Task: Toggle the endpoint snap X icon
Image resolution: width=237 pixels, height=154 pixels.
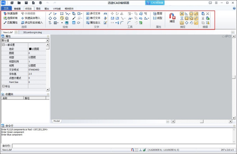Action: 182,14
